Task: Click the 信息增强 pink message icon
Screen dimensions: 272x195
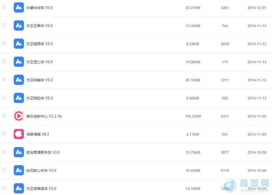Action: point(19,134)
